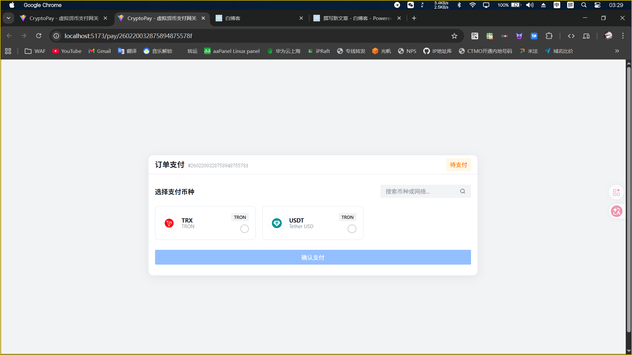Image resolution: width=632 pixels, height=355 pixels.
Task: Bookmark this page with the star icon
Action: (454, 36)
